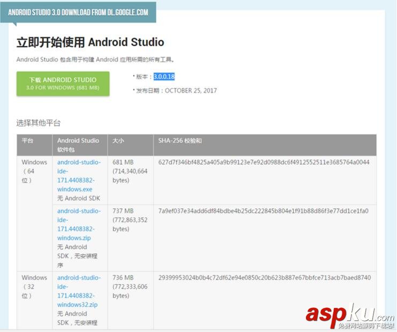This screenshot has width=397, height=332.
Task: Select the highlighted version number 3.0.0.18
Action: (x=164, y=77)
